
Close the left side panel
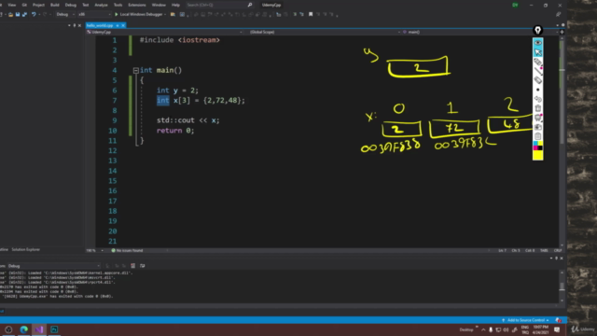point(79,25)
